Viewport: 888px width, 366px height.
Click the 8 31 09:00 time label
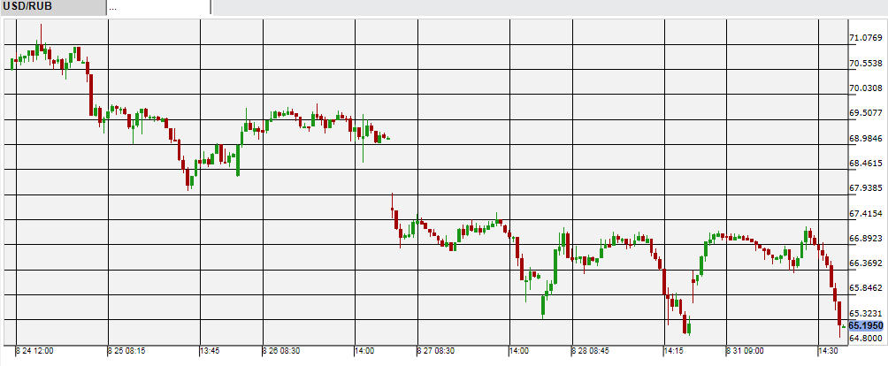[745, 351]
